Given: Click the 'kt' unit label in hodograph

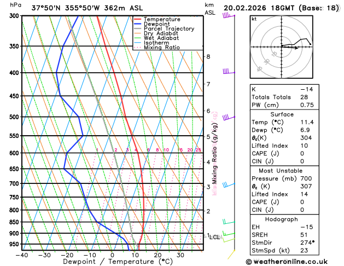Looking at the screenshot, I should (x=254, y=19).
